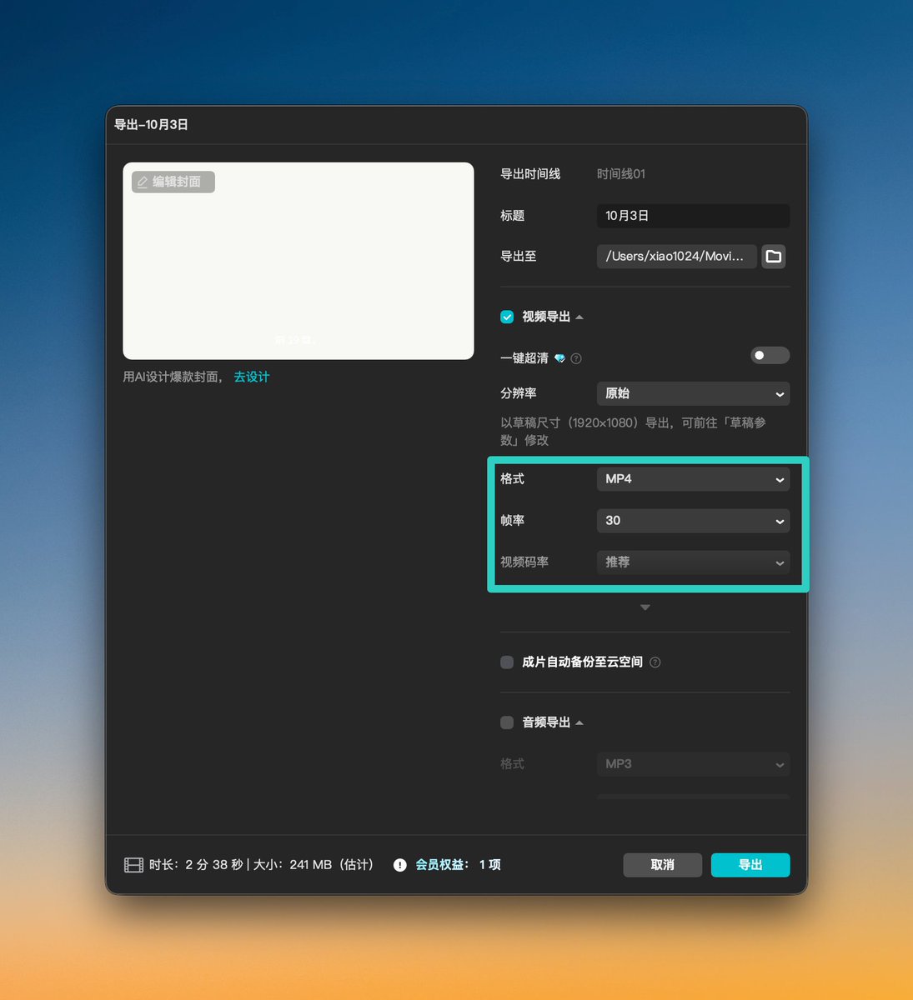Click the 大小: 241 MB（估计） text
The image size is (913, 1000).
point(314,865)
